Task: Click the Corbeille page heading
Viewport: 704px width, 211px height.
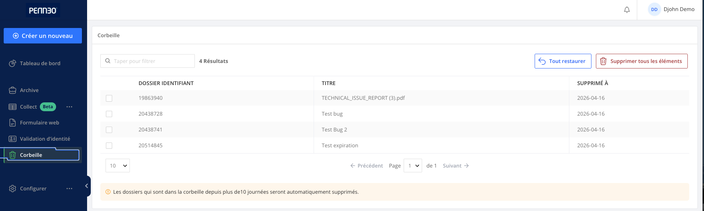Action: [108, 35]
